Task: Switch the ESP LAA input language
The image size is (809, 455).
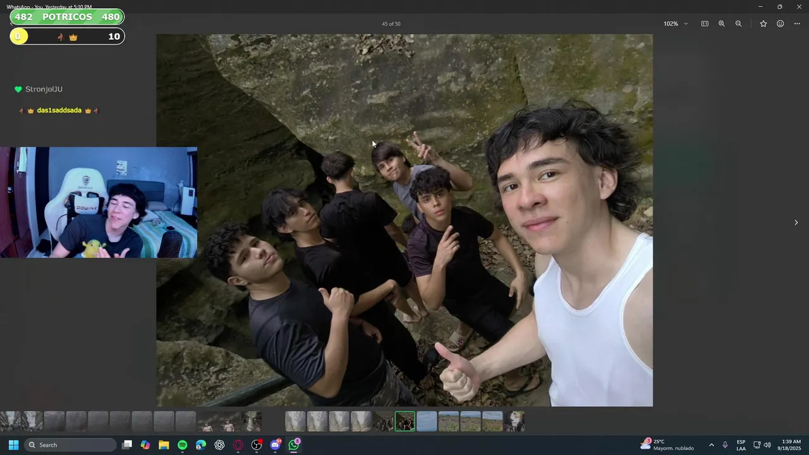Action: click(741, 445)
